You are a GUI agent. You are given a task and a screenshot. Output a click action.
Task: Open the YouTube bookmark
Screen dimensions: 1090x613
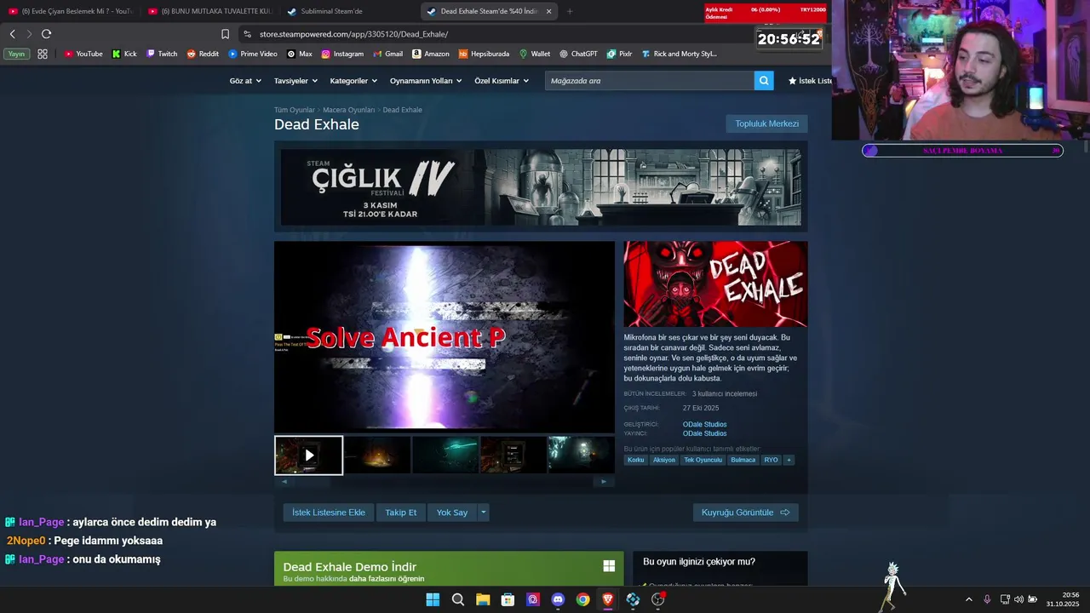(x=83, y=54)
